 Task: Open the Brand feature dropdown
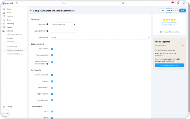[100, 37]
